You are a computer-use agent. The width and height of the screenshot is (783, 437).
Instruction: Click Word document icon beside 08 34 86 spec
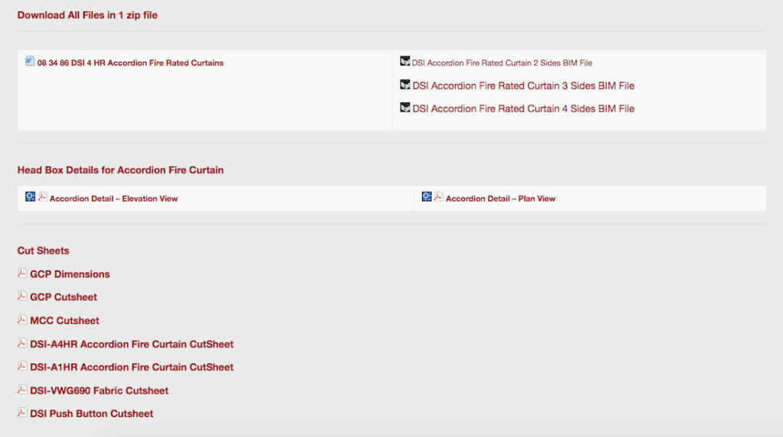point(30,61)
